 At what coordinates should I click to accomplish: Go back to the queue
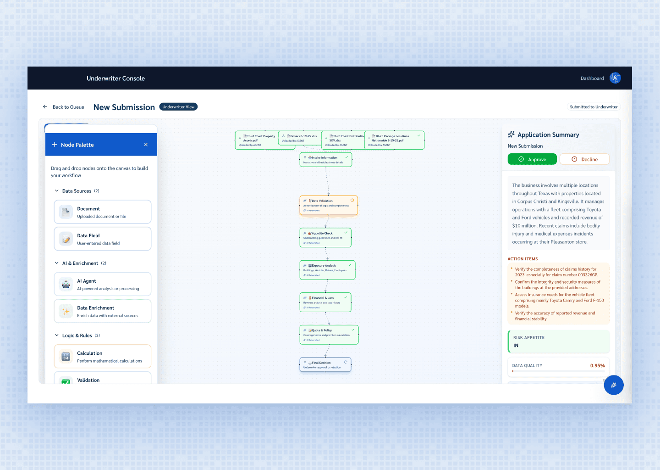coord(64,107)
